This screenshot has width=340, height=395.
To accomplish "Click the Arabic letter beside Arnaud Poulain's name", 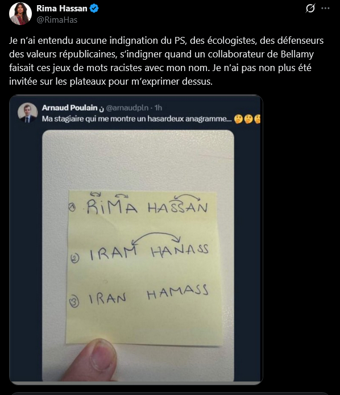I will (102, 109).
